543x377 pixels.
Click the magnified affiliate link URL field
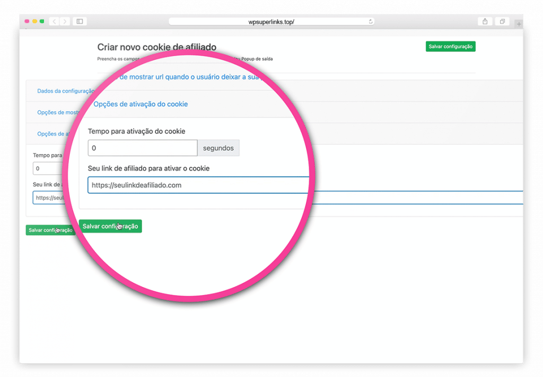[x=197, y=185]
